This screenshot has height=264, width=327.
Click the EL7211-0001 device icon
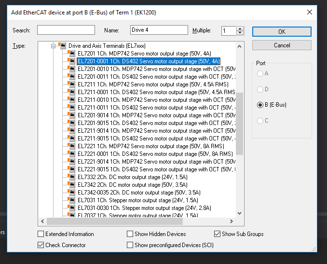tap(71, 92)
